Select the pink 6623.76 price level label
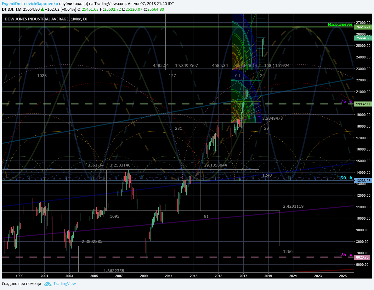The height and width of the screenshot is (290, 374). pyautogui.click(x=362, y=257)
